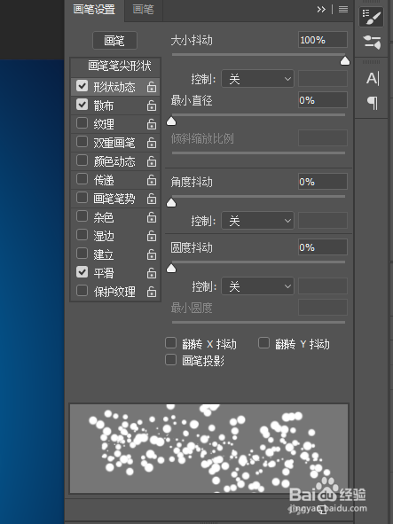The image size is (393, 524).
Task: Toggle lock icon for 杂色
Action: click(152, 217)
